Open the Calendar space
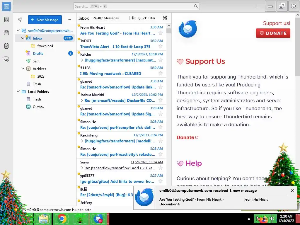The image size is (300, 225). coord(6,33)
